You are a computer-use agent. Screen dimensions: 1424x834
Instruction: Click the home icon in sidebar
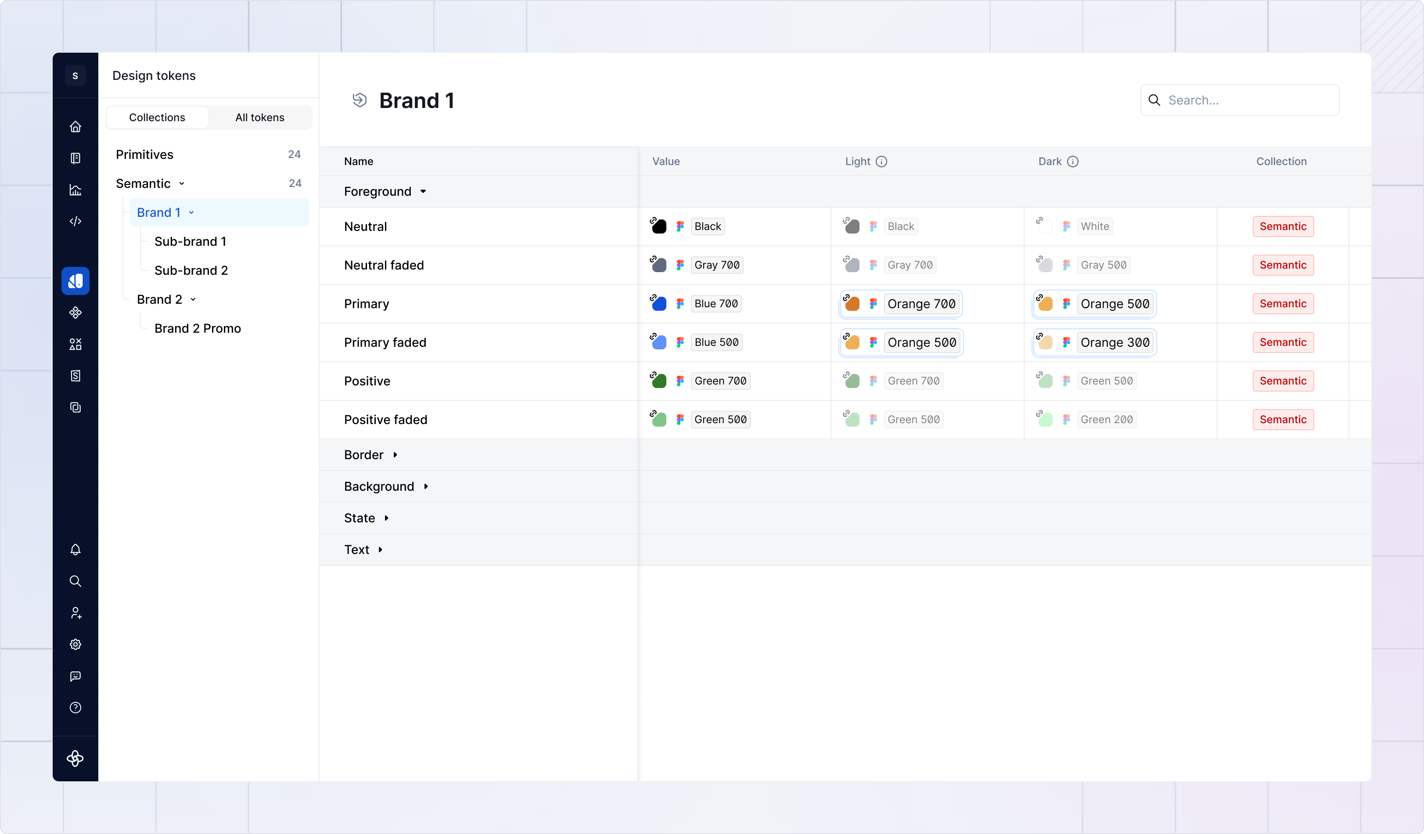(75, 126)
